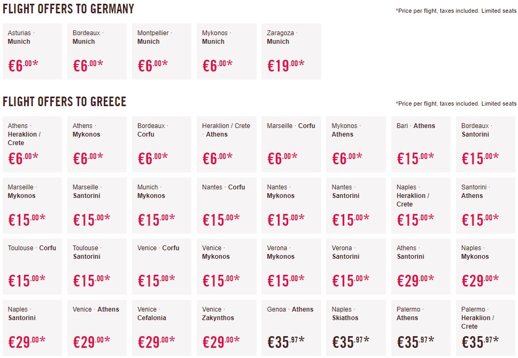Open the Athens to Mykonos €6 offer
Viewport: 518px width, 358px height.
click(97, 144)
